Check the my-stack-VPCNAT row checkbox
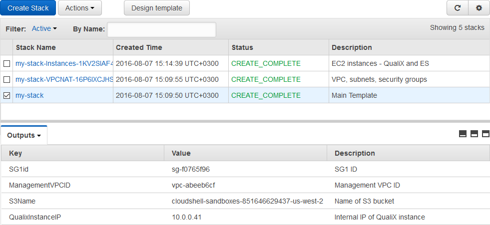This screenshot has height=225, width=490. (6, 80)
